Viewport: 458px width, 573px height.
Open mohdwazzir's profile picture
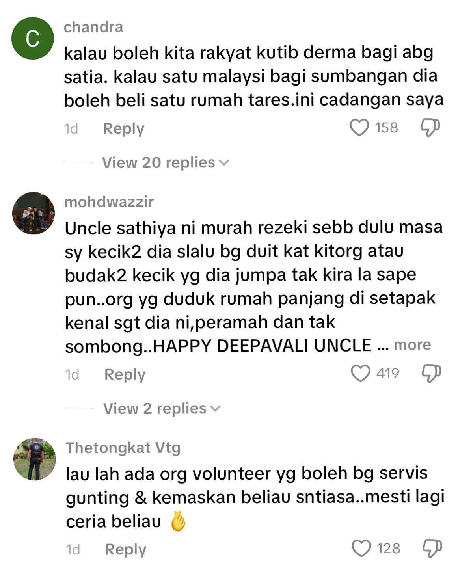click(x=34, y=213)
